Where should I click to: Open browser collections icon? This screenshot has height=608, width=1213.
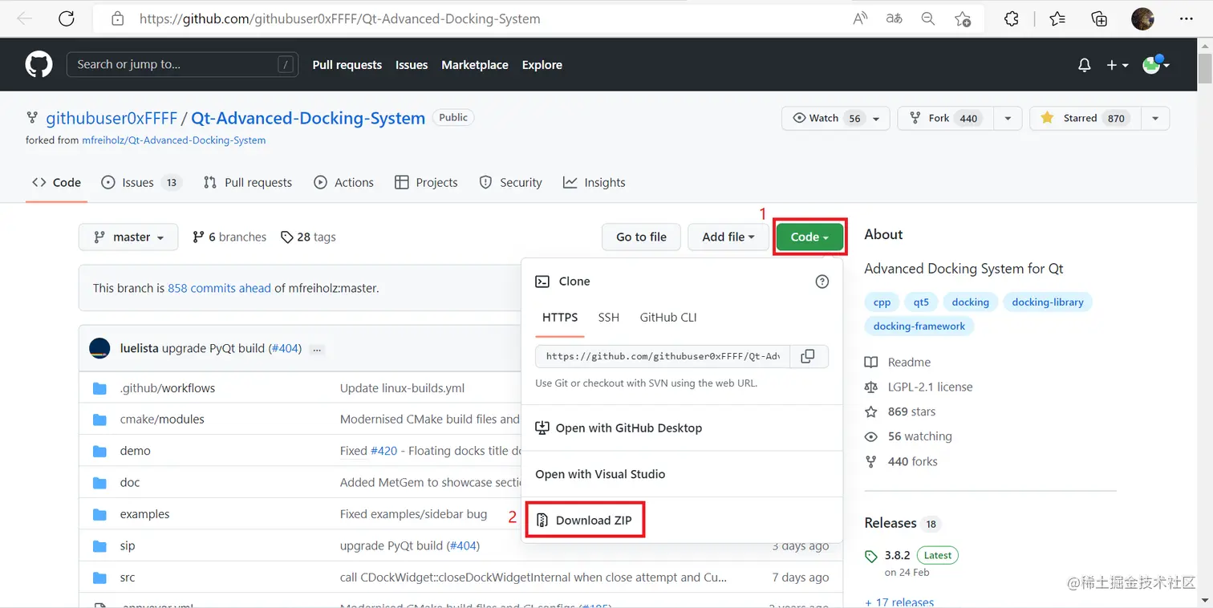click(x=1099, y=18)
